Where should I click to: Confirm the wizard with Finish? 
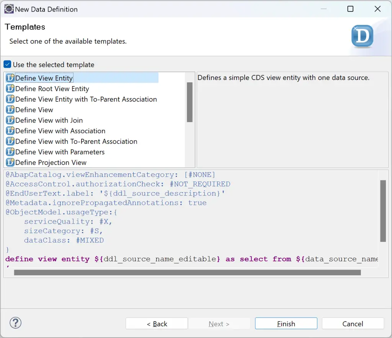[x=286, y=323]
